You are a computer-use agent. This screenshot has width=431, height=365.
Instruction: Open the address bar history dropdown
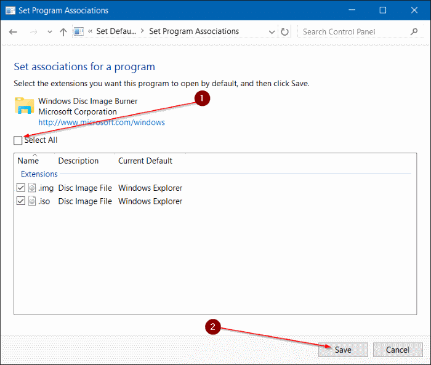click(x=272, y=32)
